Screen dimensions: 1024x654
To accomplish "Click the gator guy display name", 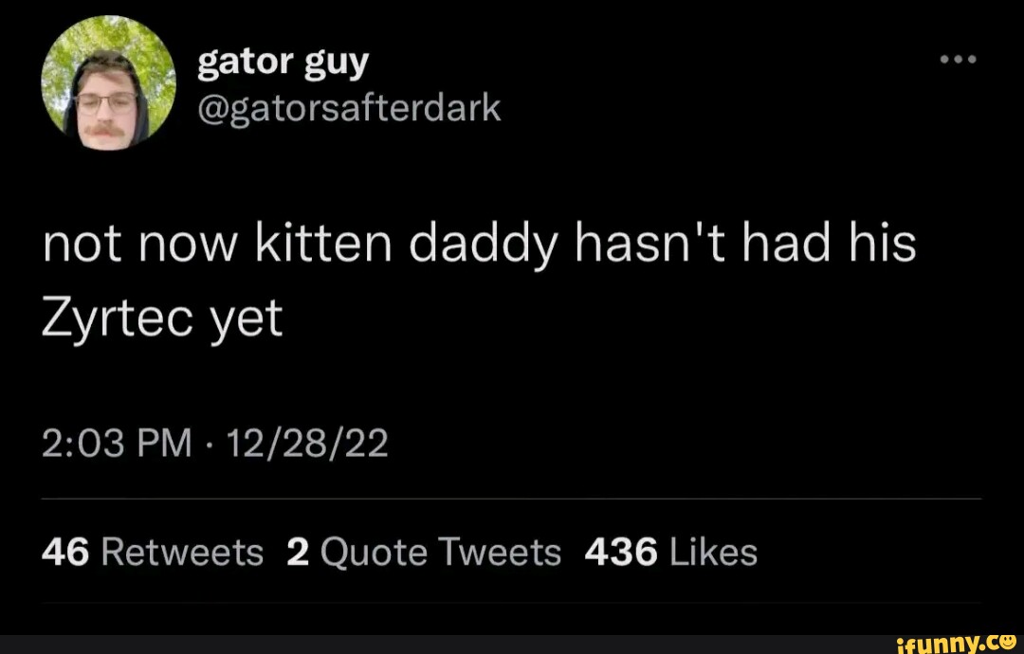I will coord(283,63).
